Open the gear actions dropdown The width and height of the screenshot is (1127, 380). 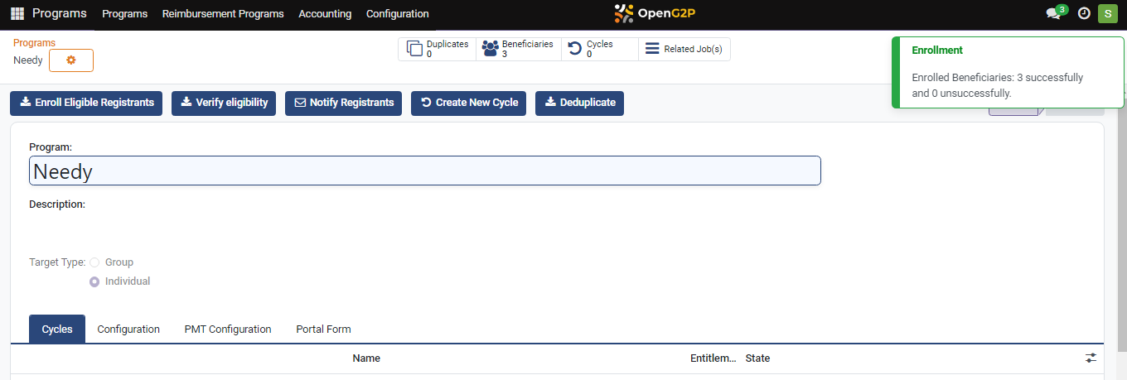(71, 60)
